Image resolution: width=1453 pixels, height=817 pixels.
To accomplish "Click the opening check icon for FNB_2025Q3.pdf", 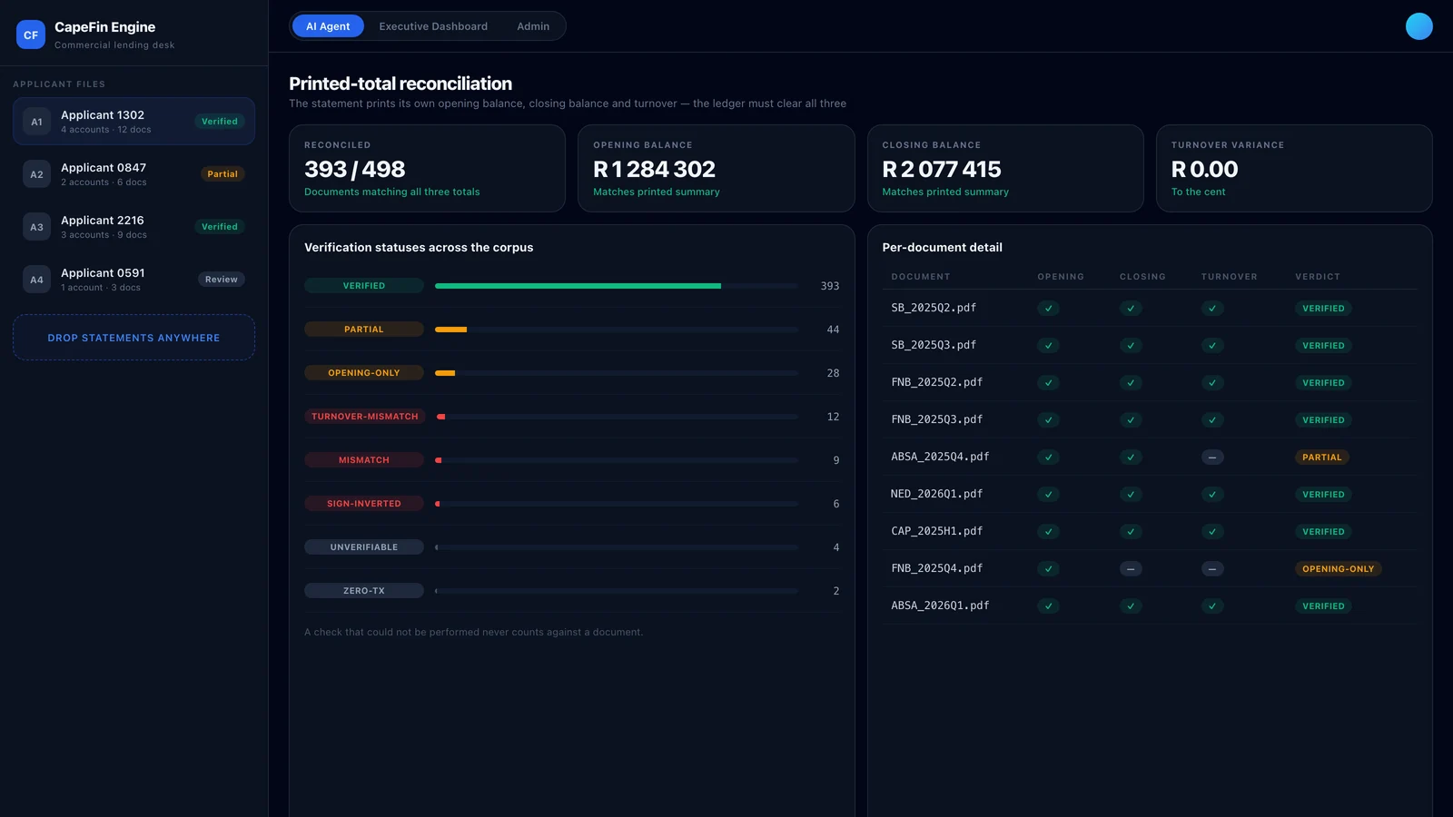I will (1048, 420).
